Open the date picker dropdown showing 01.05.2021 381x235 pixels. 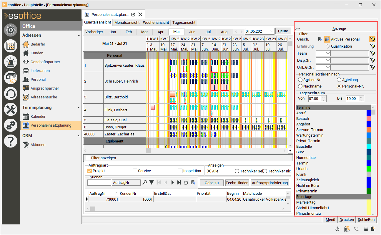coord(271,31)
